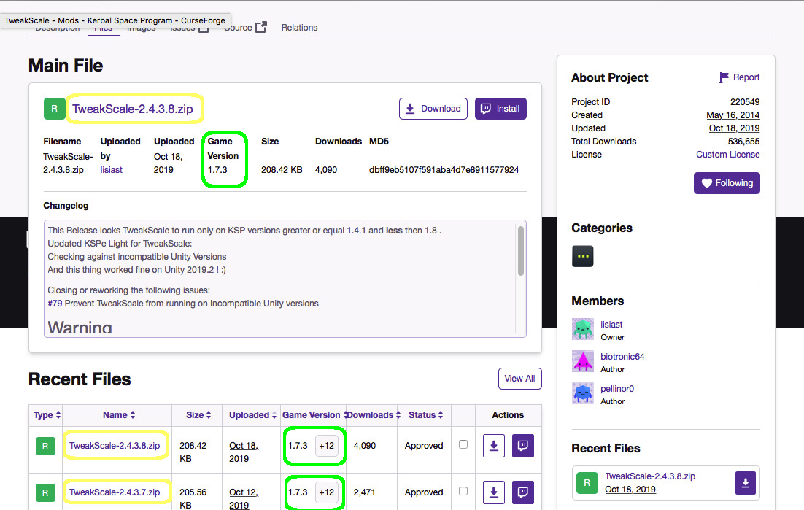Switch to the Relations tab
Viewport: 804px width, 510px height.
click(x=299, y=28)
